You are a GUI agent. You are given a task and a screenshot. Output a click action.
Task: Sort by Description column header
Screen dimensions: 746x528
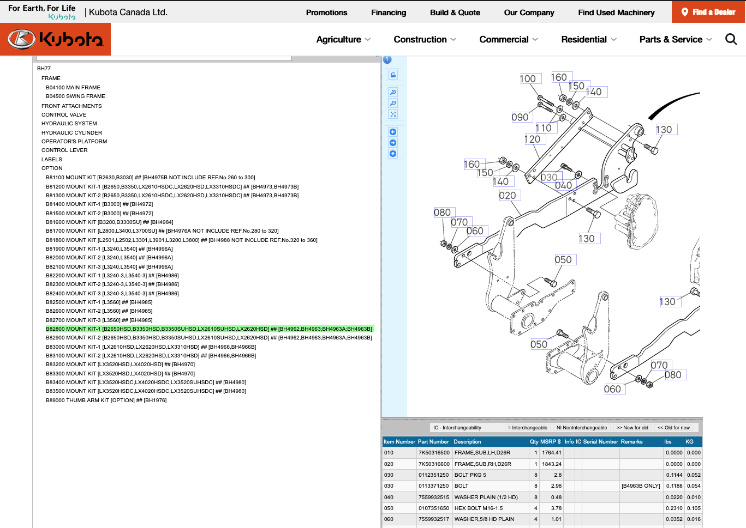coord(467,442)
